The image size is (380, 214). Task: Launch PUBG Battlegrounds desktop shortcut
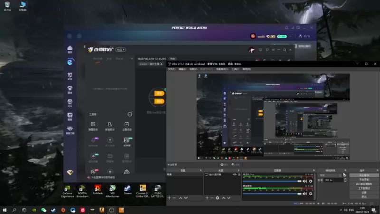(x=158, y=192)
